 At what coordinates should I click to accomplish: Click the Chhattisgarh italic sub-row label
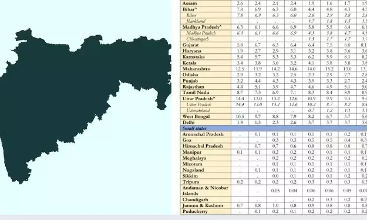click(197, 39)
